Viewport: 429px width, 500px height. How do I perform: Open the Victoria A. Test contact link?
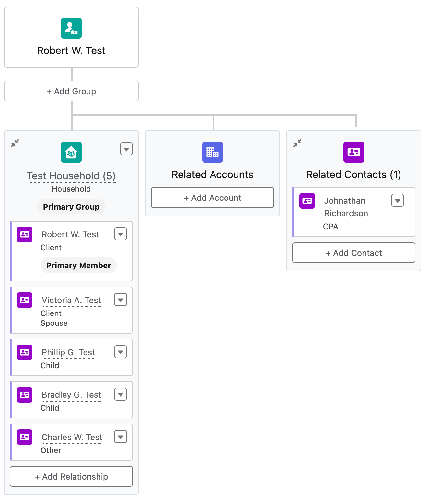(x=71, y=300)
